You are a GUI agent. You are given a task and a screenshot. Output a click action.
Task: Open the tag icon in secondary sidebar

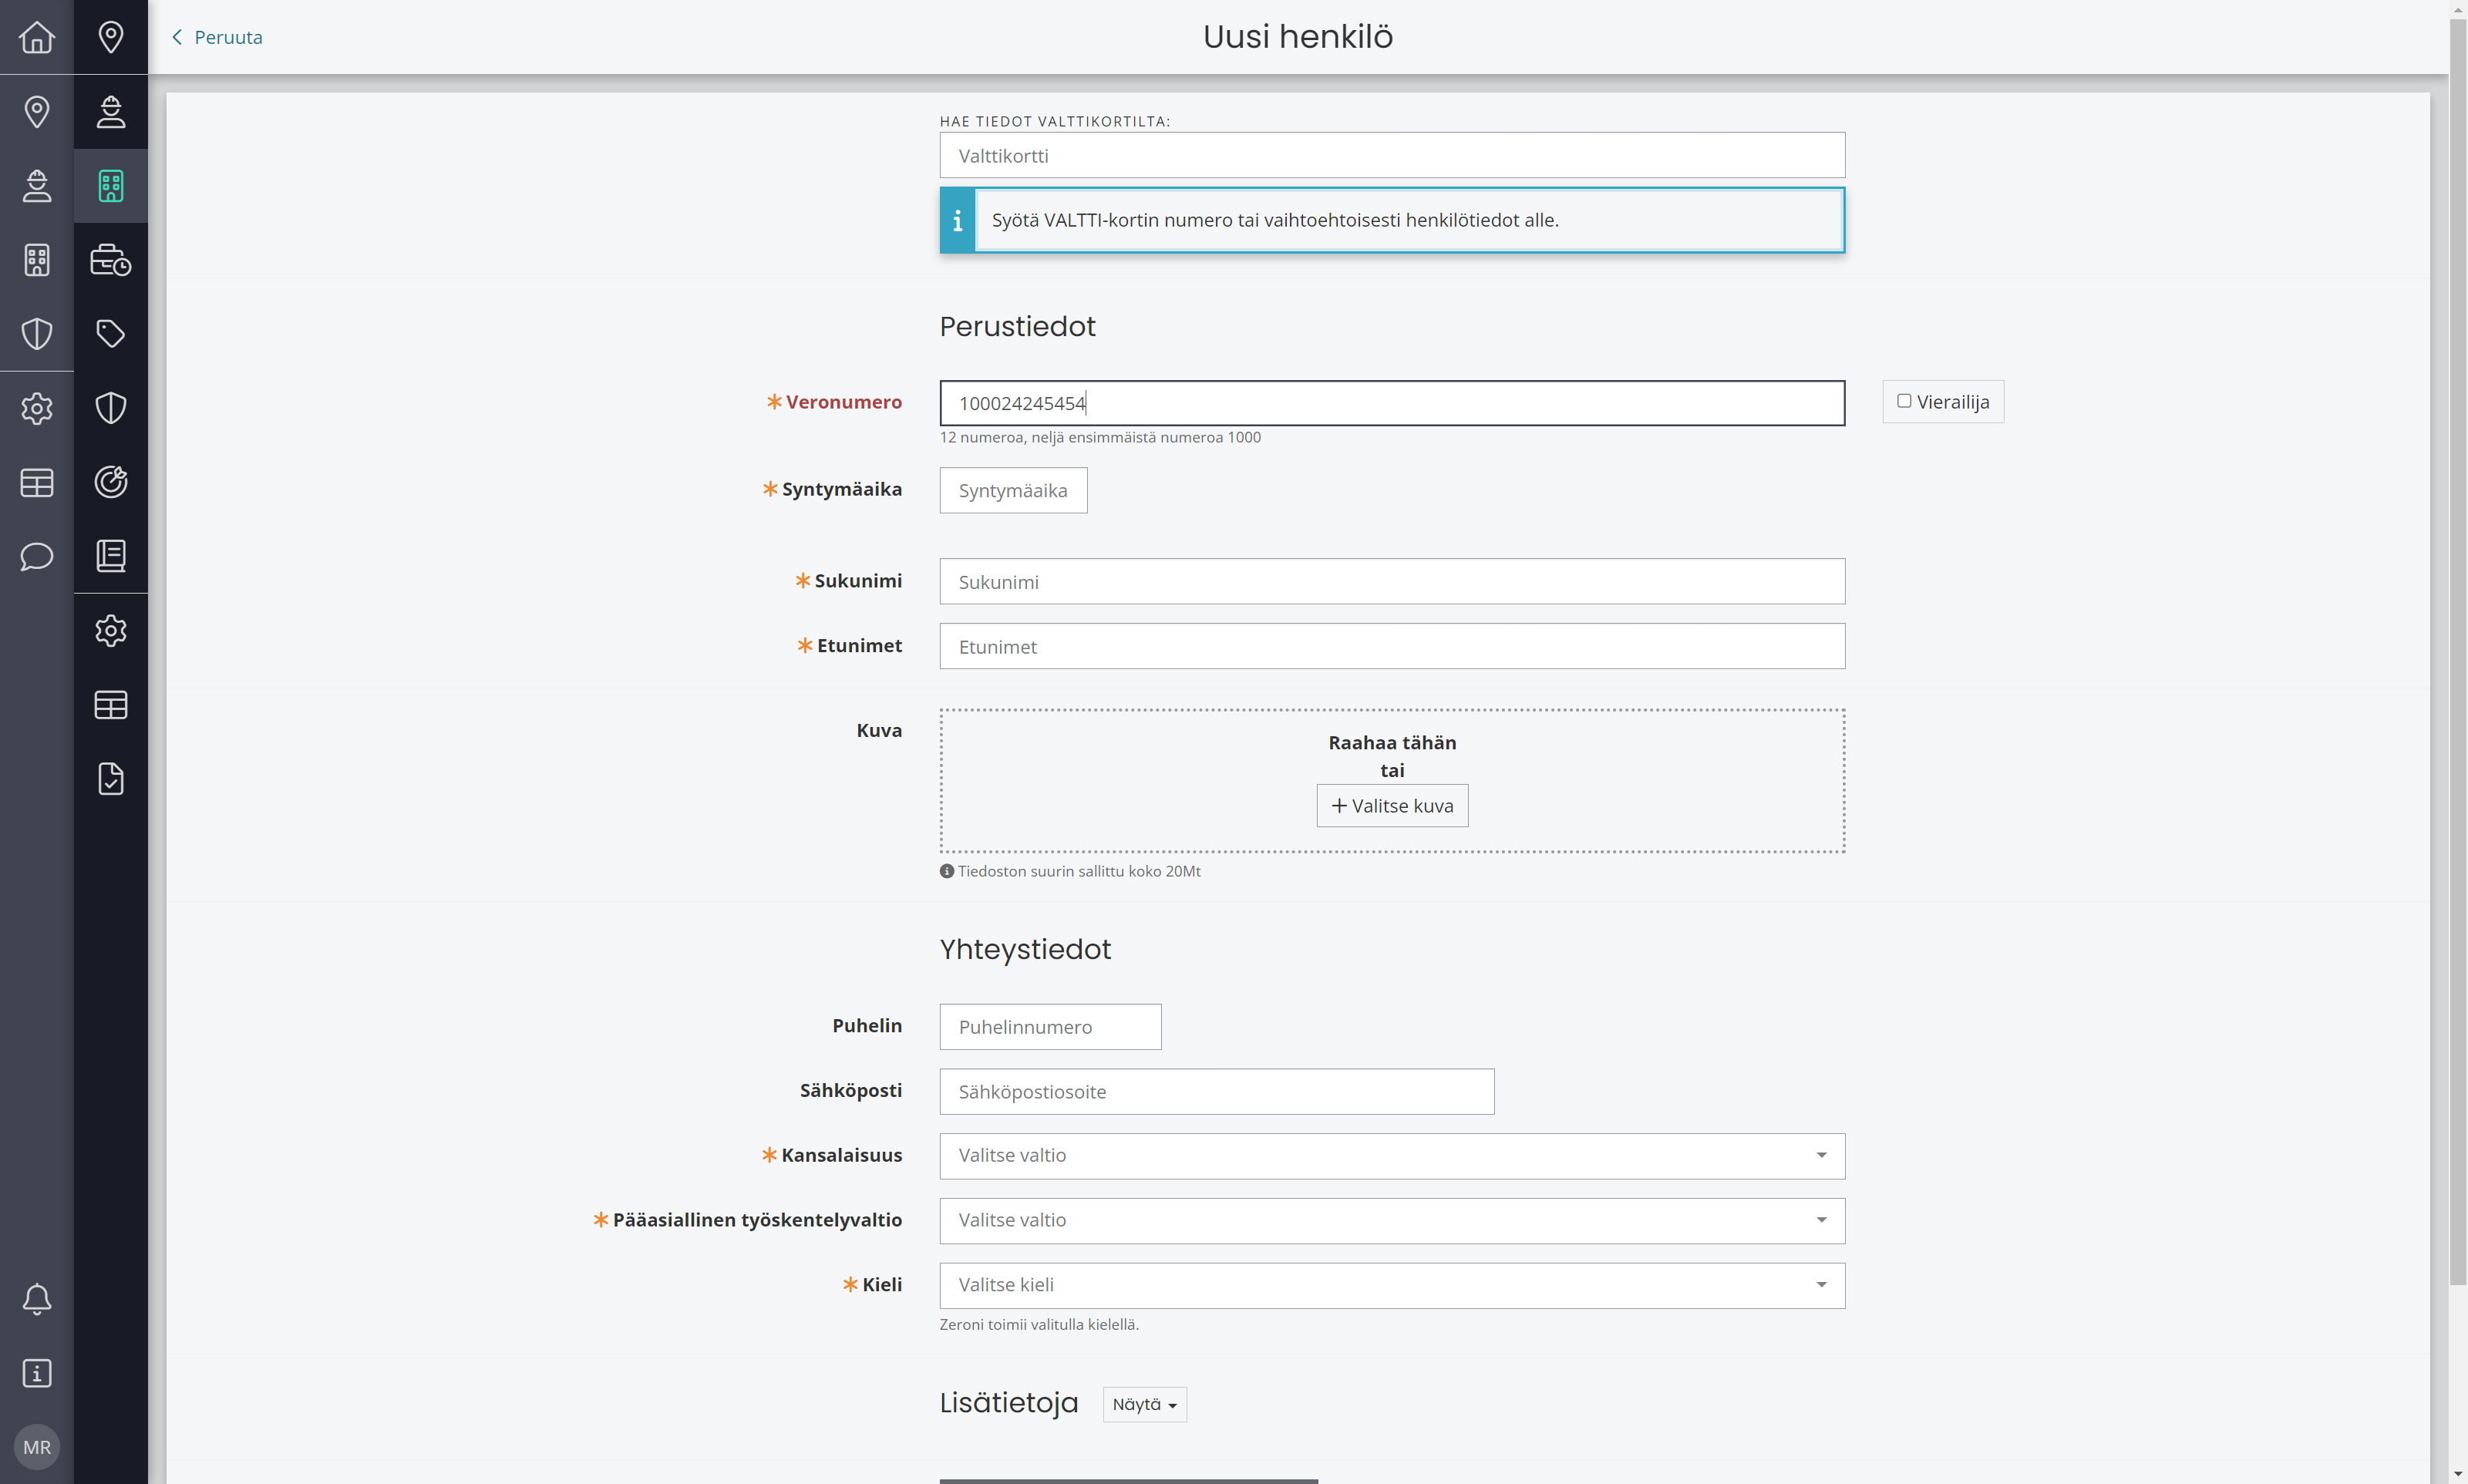tap(111, 333)
